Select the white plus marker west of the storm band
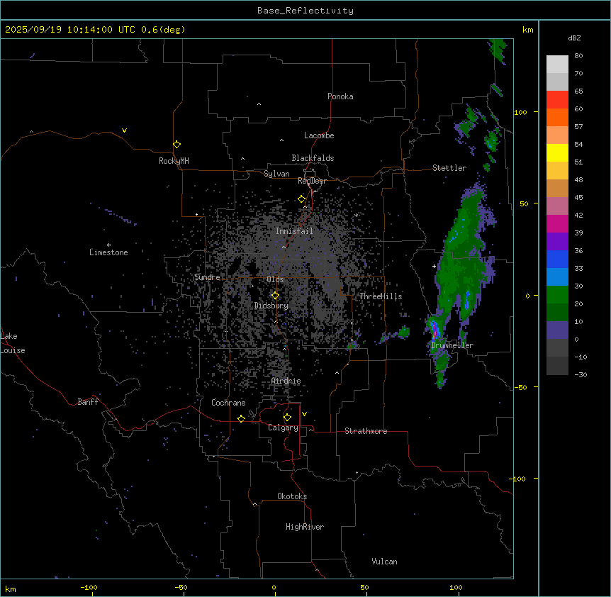 (434, 266)
